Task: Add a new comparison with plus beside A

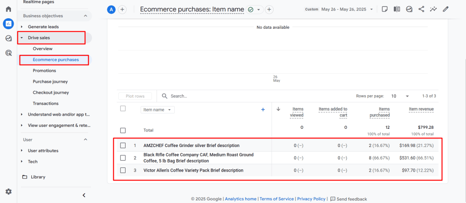Action: (122, 10)
